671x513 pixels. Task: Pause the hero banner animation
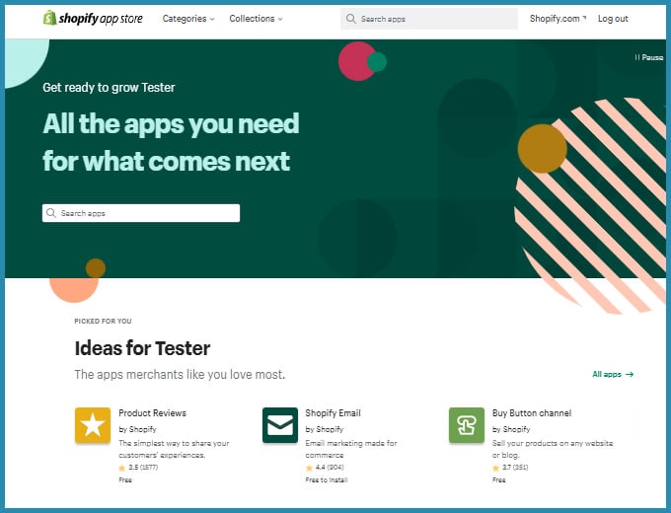point(649,58)
